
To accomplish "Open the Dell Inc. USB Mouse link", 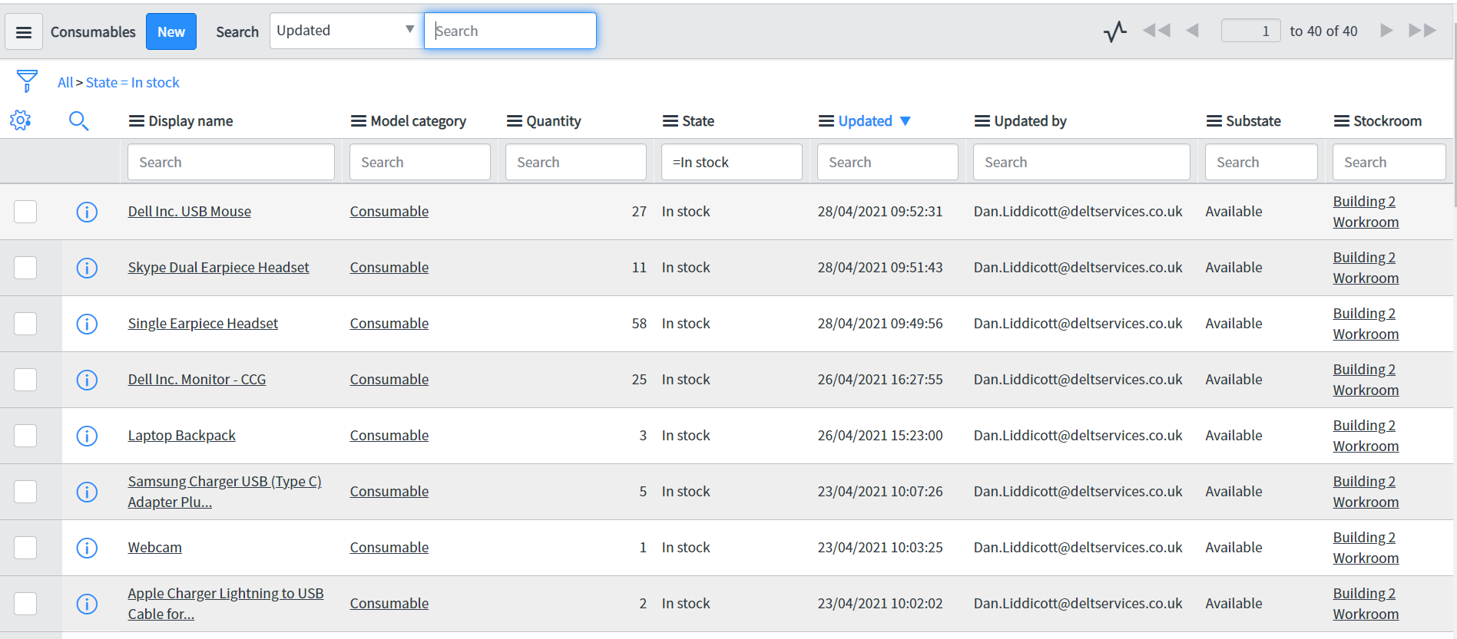I will (x=190, y=212).
